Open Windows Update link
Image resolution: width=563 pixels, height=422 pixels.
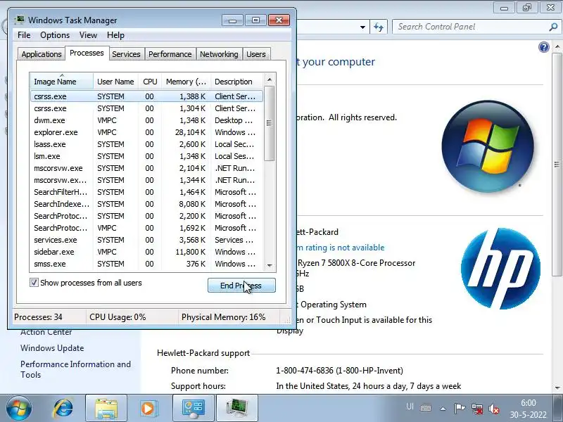click(52, 348)
